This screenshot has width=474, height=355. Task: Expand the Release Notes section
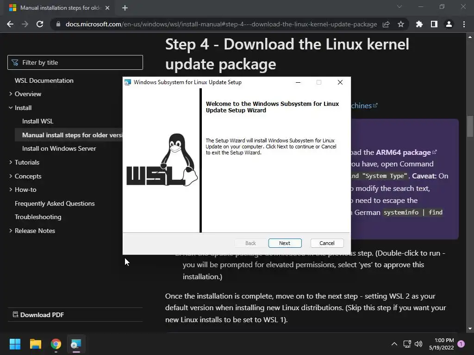pos(35,231)
